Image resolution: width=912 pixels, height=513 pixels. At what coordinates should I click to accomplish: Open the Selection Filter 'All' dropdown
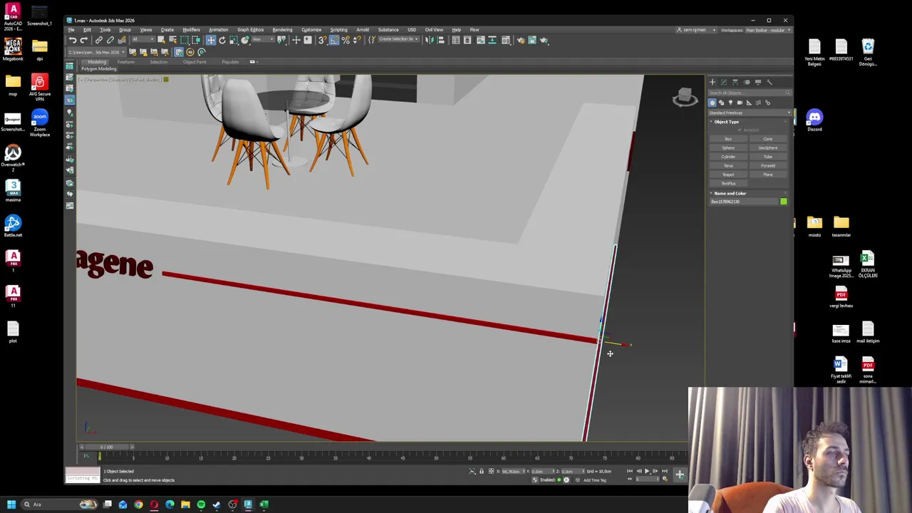click(x=143, y=39)
